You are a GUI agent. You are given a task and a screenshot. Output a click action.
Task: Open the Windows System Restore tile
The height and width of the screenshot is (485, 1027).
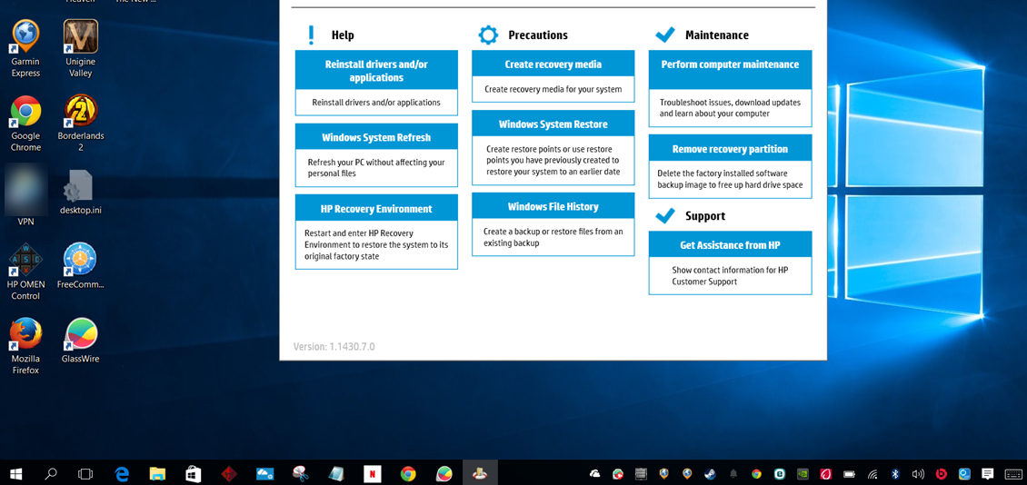point(553,124)
